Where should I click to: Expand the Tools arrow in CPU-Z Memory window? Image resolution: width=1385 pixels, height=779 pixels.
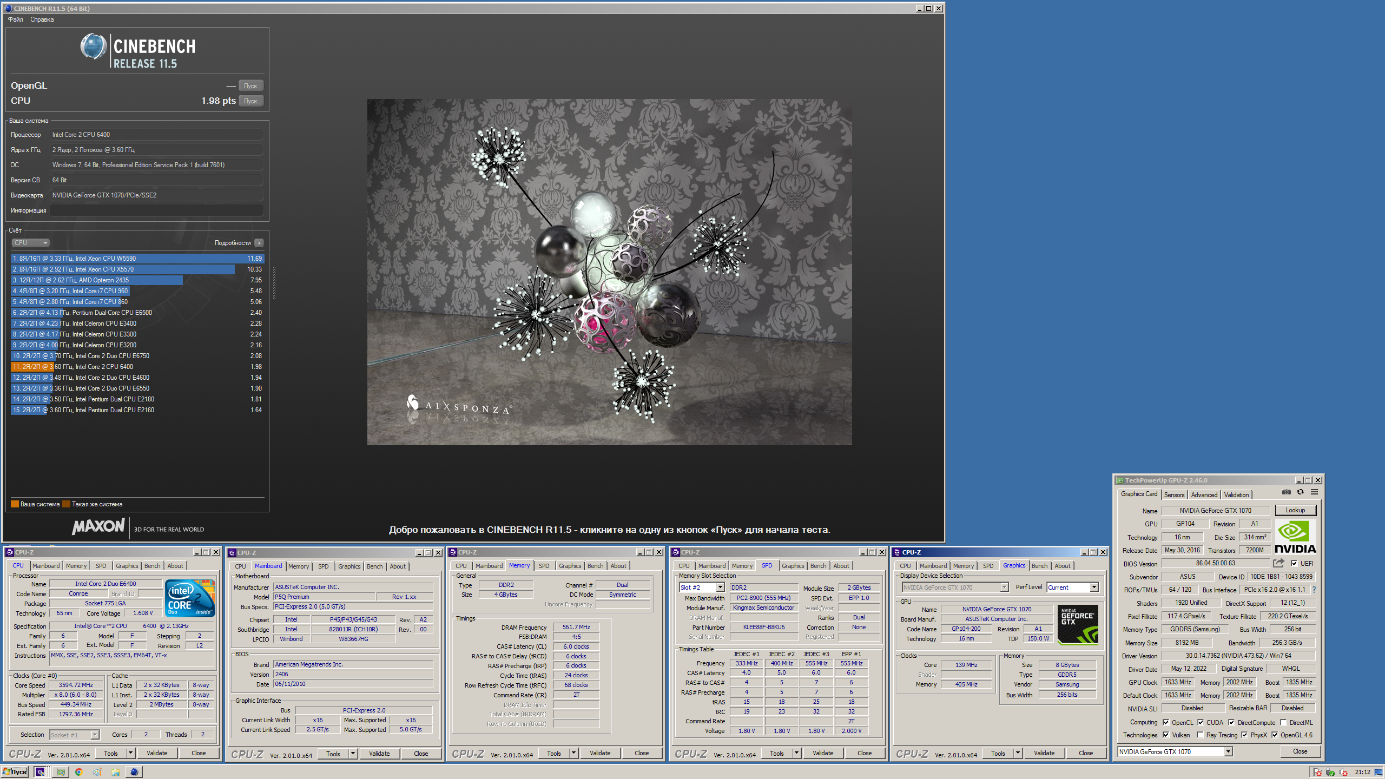click(573, 752)
